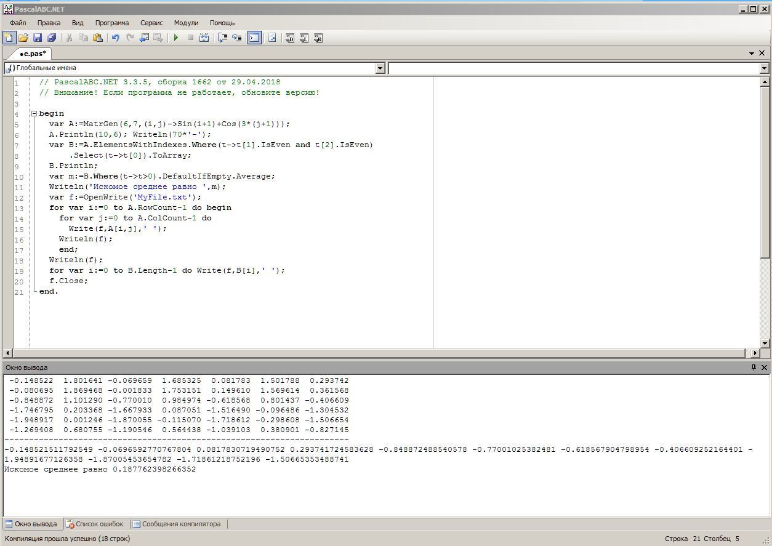Pin the output window with the pushpin
The image size is (772, 546).
[x=754, y=367]
